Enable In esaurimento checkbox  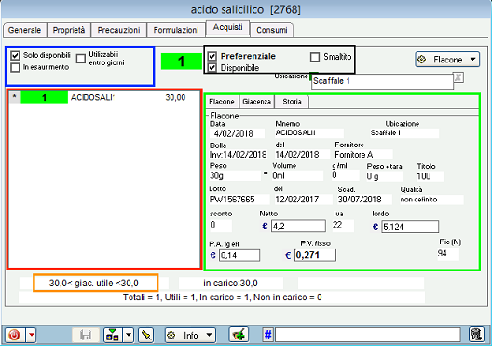click(x=15, y=67)
